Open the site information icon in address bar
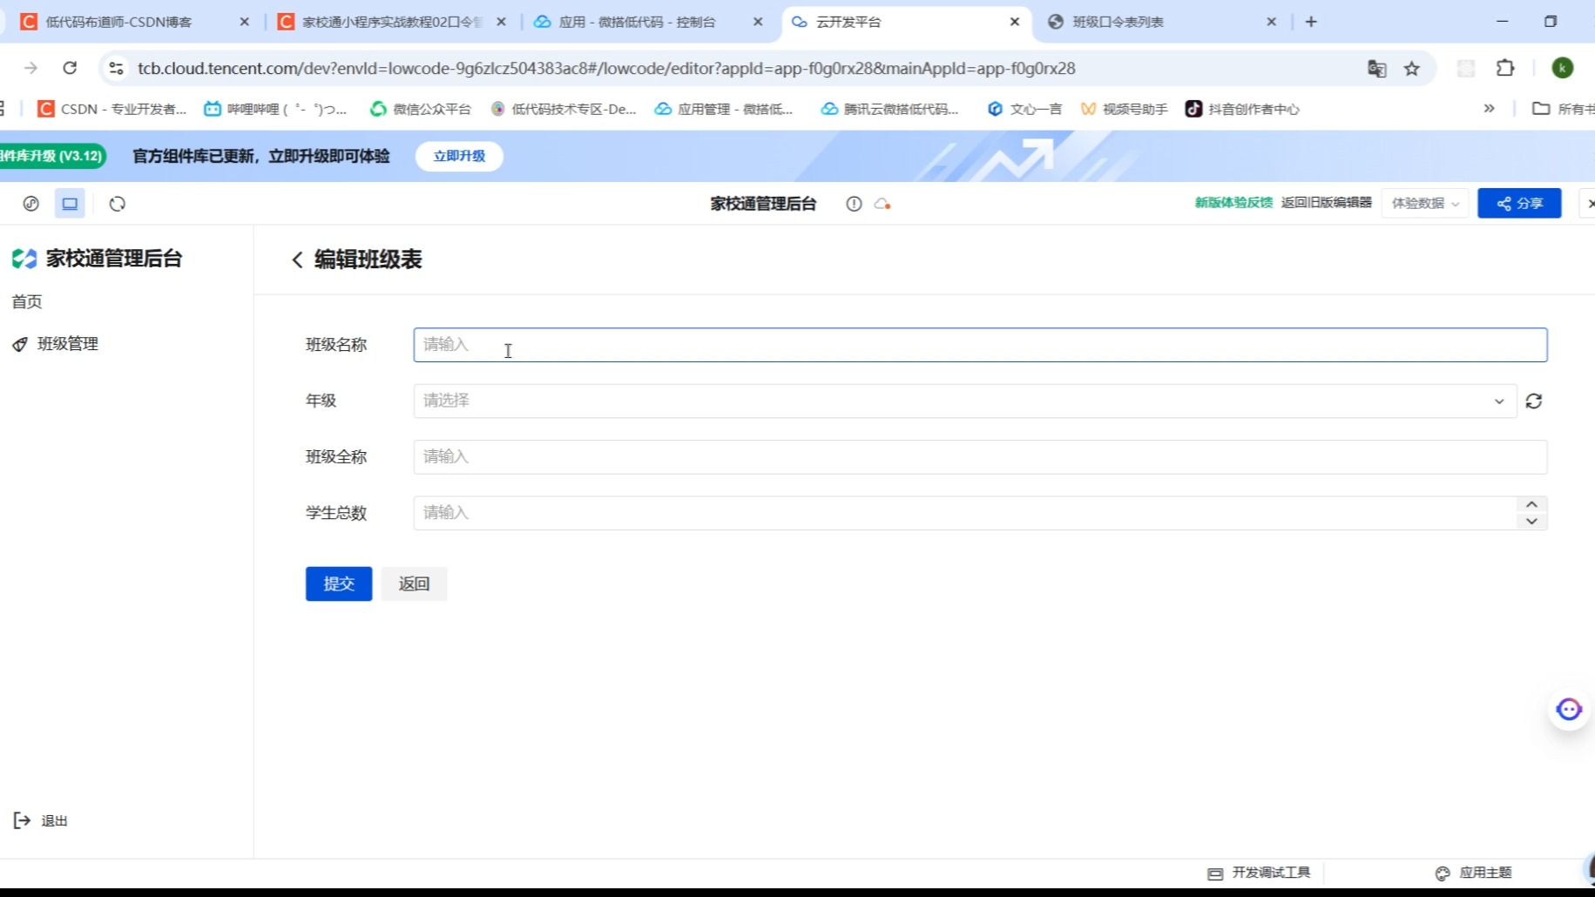 coord(116,68)
